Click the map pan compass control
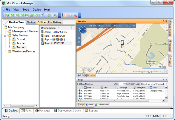 pos(83,30)
